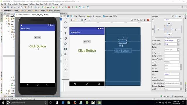Screen dimensions: 187x105
Task: Click emulator side panel Back triangle
Action: 65,60
